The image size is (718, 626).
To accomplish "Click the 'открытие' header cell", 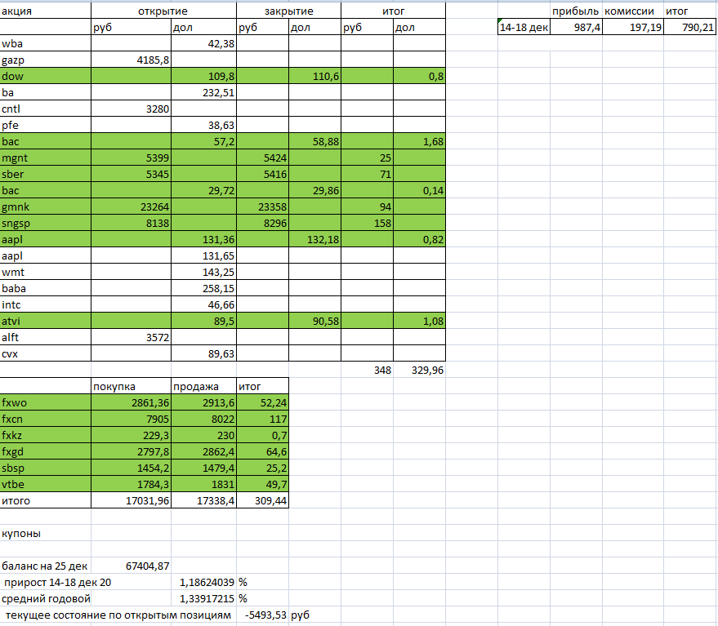I will pyautogui.click(x=163, y=11).
